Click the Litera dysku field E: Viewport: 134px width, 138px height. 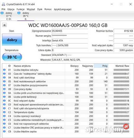[70, 50]
